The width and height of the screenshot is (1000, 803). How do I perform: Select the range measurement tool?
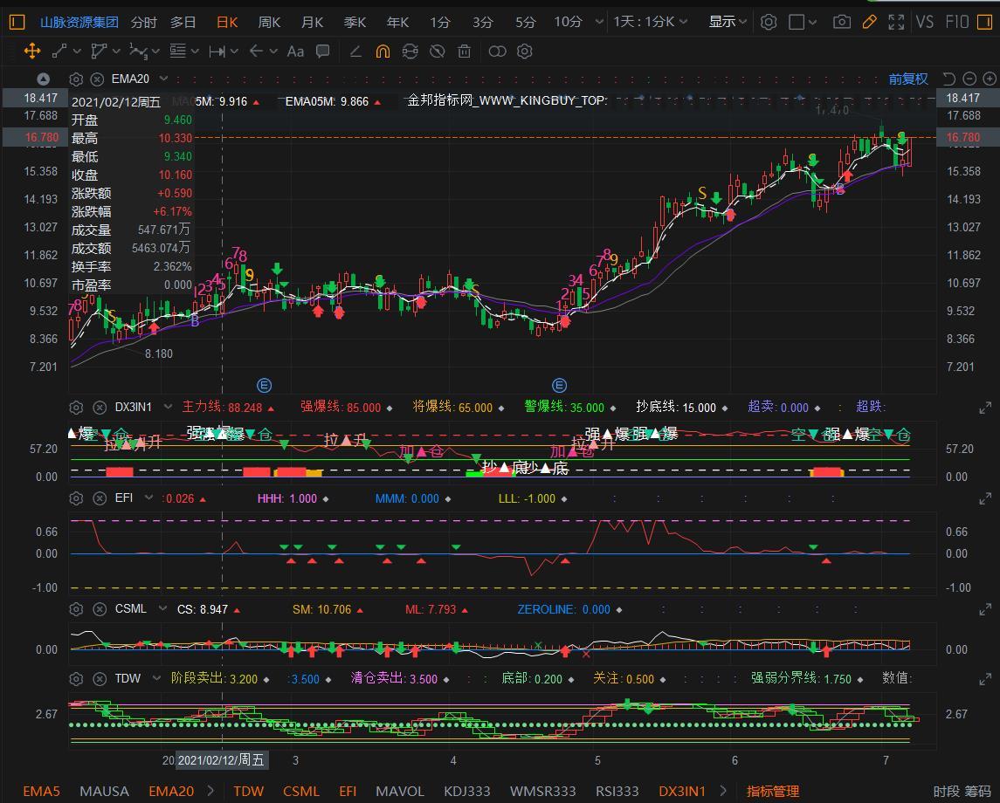point(217,51)
